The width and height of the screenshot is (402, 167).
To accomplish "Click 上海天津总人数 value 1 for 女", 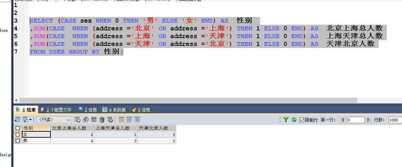I will [116, 135].
